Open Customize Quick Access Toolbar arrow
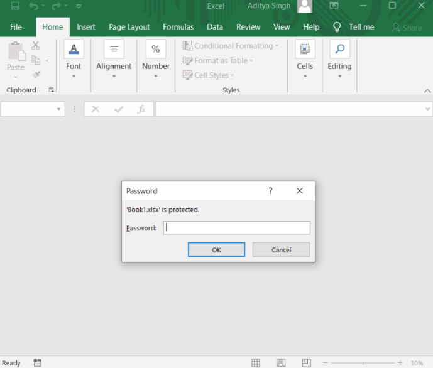Image resolution: width=433 pixels, height=368 pixels. tap(79, 6)
